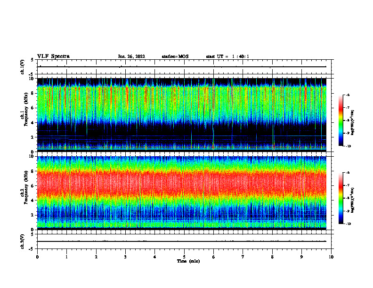This screenshot has width=373, height=288.
Task: Click the "8" kHz tick on ch.1 frequency axis
Action: coord(32,93)
